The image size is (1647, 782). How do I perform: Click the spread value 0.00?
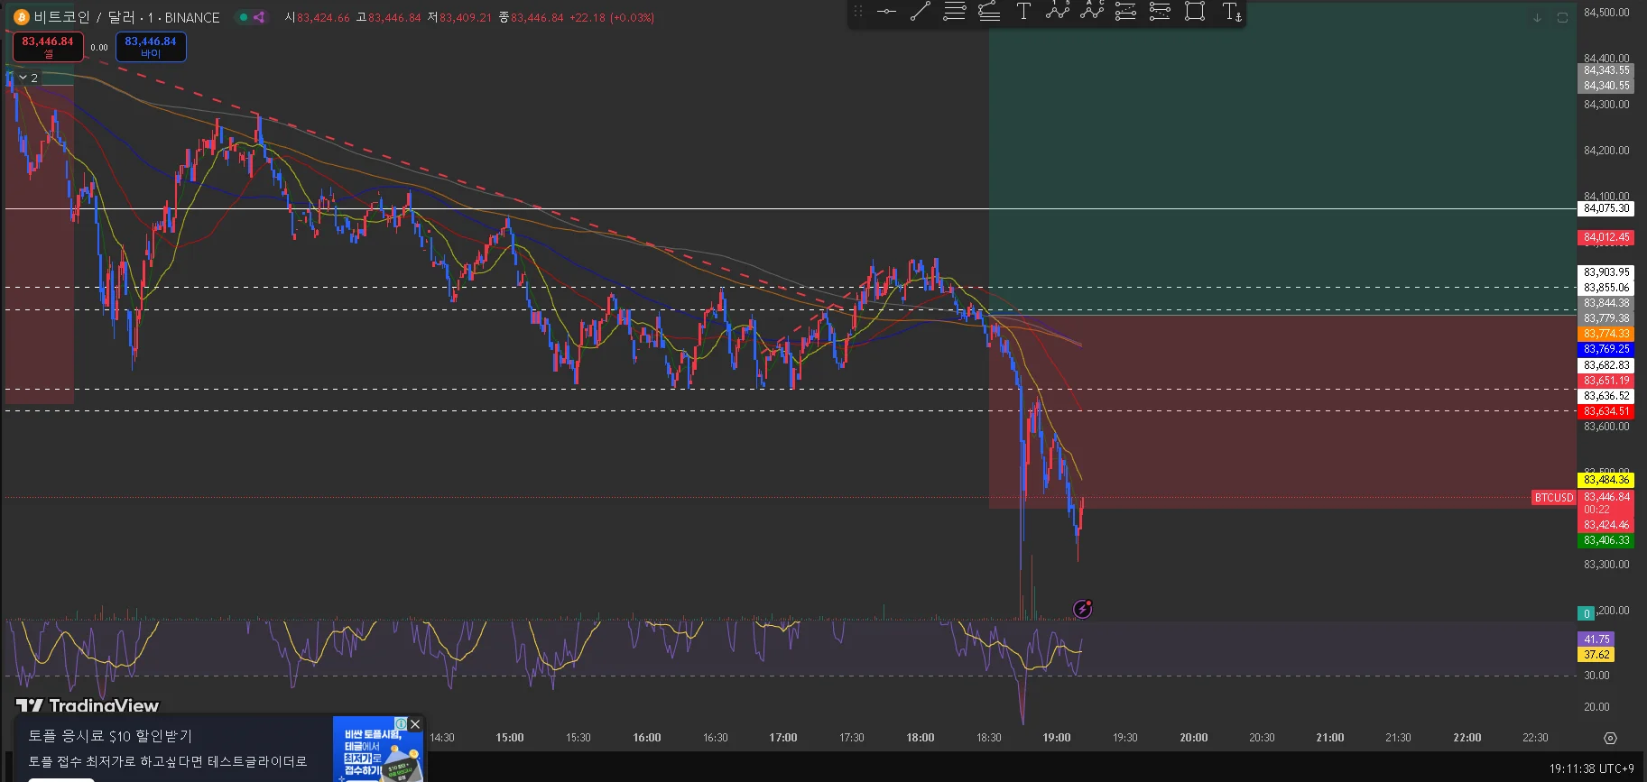(99, 48)
